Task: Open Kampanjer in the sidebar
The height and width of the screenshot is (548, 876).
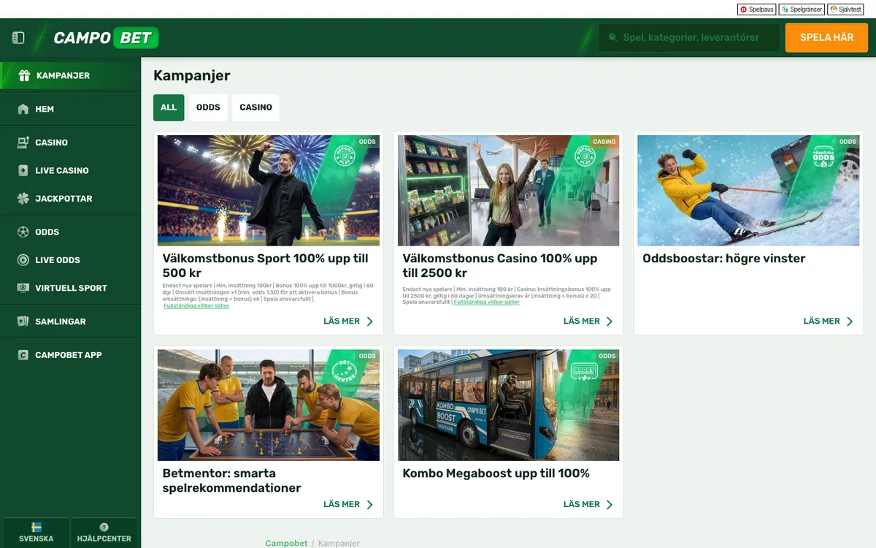Action: (x=70, y=75)
